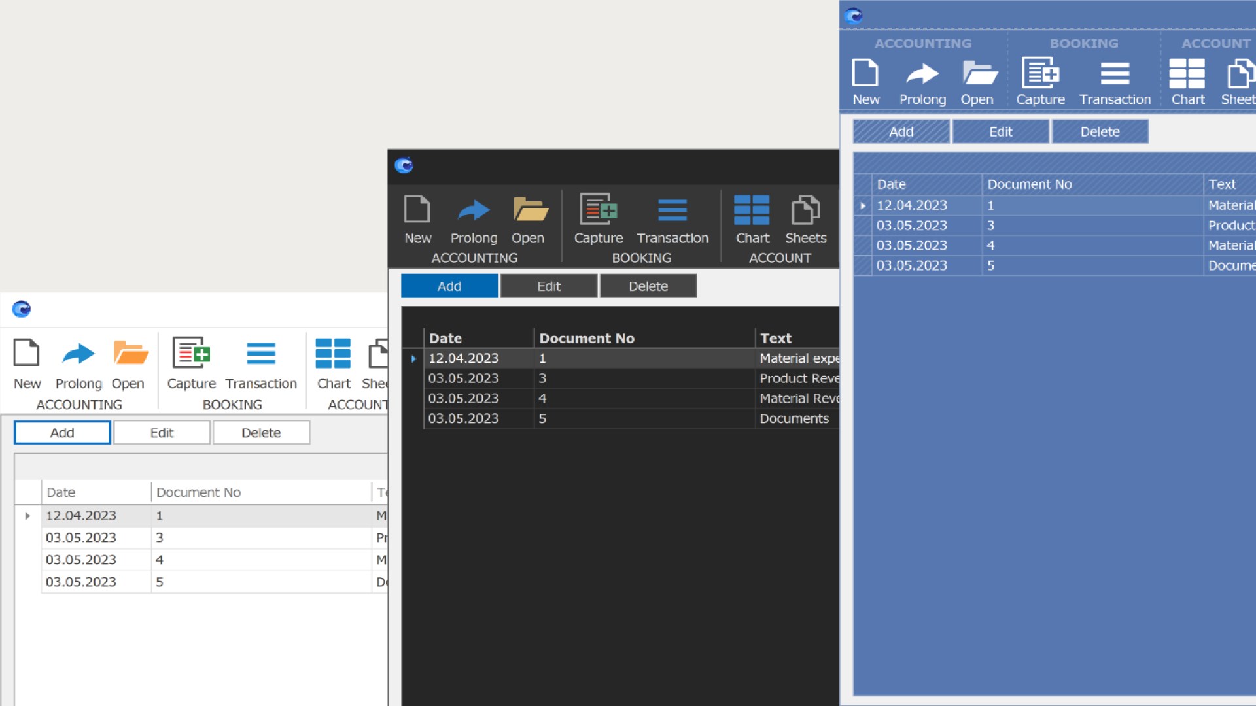Click Prolong arrow in light theme window
Screen dimensions: 1256x706
[x=78, y=354]
